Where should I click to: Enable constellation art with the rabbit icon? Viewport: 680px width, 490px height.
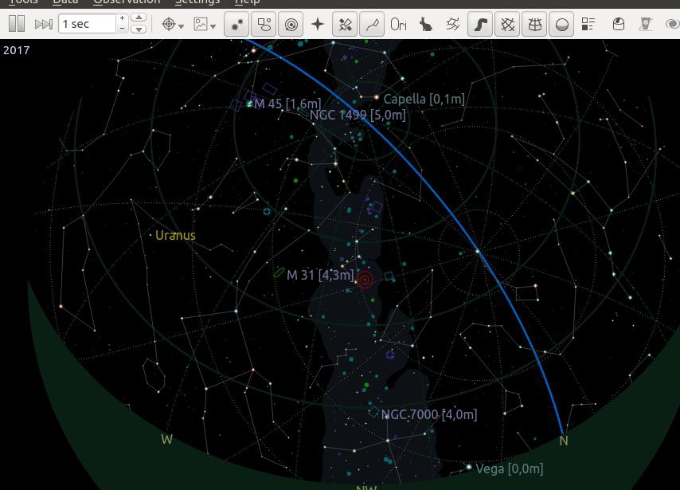[x=426, y=25]
